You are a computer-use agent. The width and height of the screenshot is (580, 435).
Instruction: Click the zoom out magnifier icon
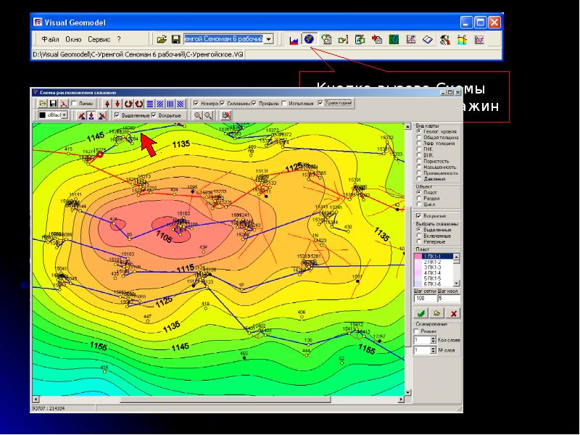pyautogui.click(x=208, y=115)
